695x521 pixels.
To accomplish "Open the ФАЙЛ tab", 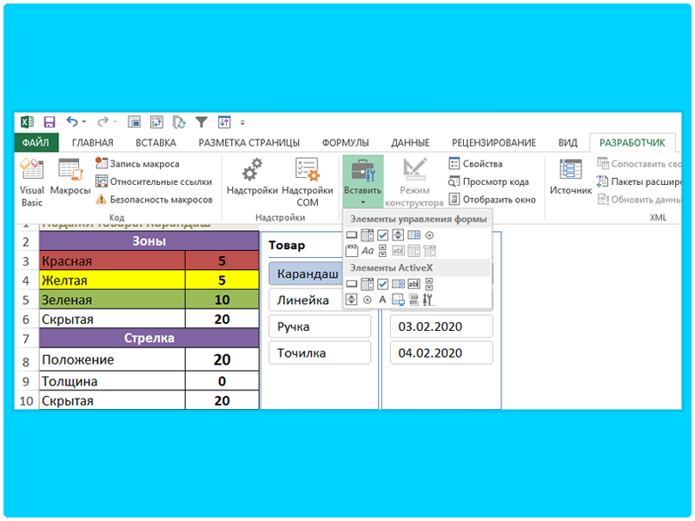I will 36,142.
